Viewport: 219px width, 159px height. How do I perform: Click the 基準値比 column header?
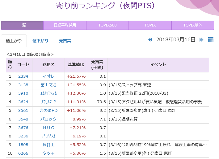tap(76, 64)
